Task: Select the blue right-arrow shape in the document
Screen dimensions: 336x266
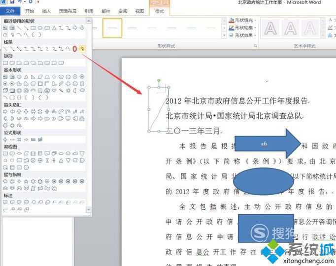Action: click(x=268, y=144)
